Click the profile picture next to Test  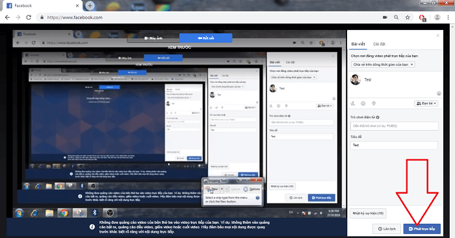point(356,80)
